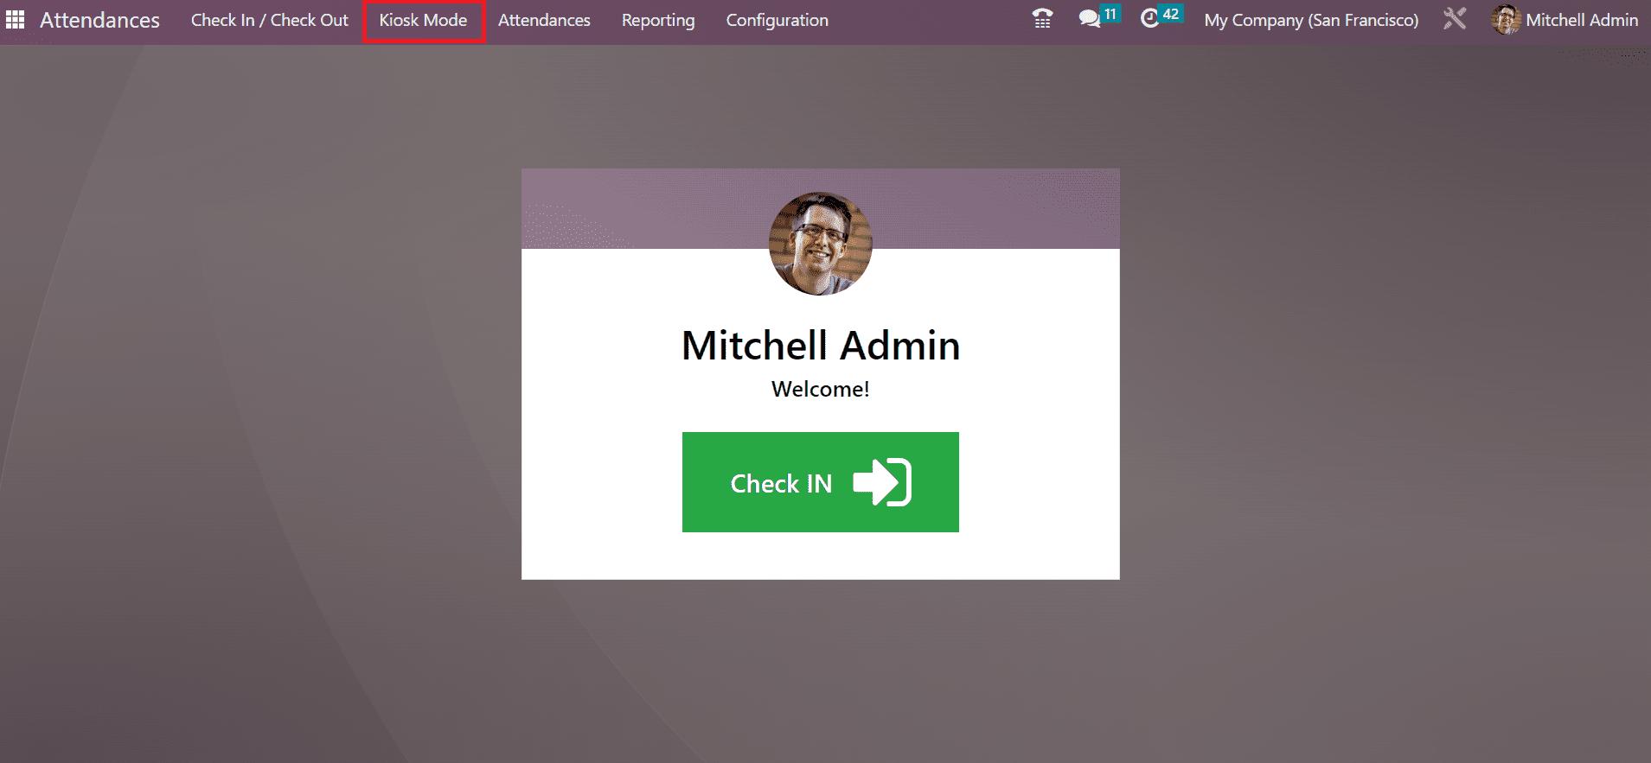This screenshot has width=1651, height=763.
Task: Open the Check In / Check Out menu
Action: [269, 20]
